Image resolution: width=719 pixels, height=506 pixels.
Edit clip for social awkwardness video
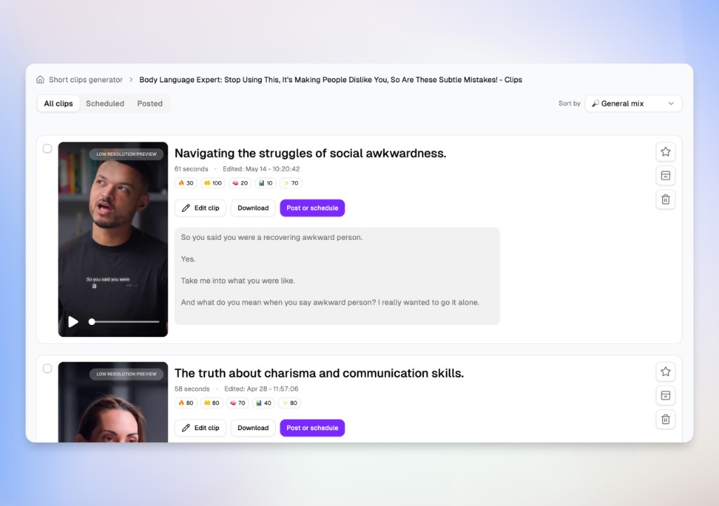point(200,208)
